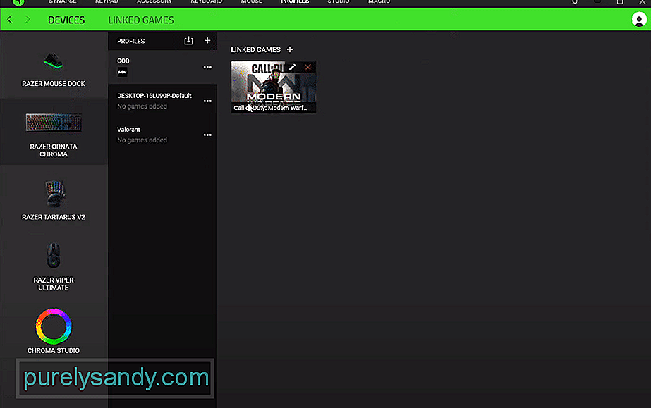Open the Mouse top menu item
This screenshot has height=408, width=651.
(x=252, y=1)
